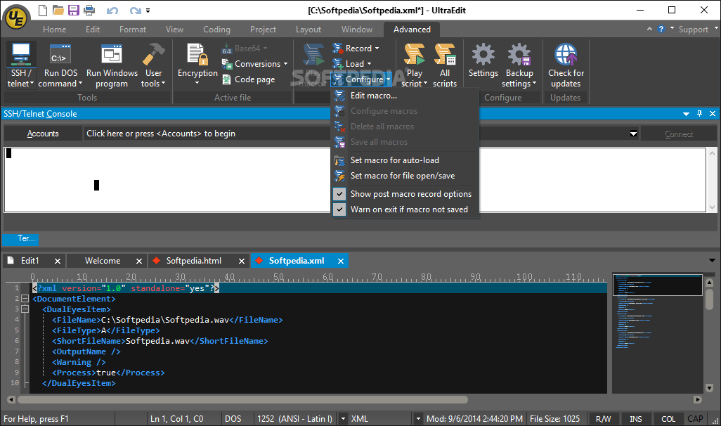The width and height of the screenshot is (721, 426).
Task: Open Code page for active file
Action: (249, 79)
